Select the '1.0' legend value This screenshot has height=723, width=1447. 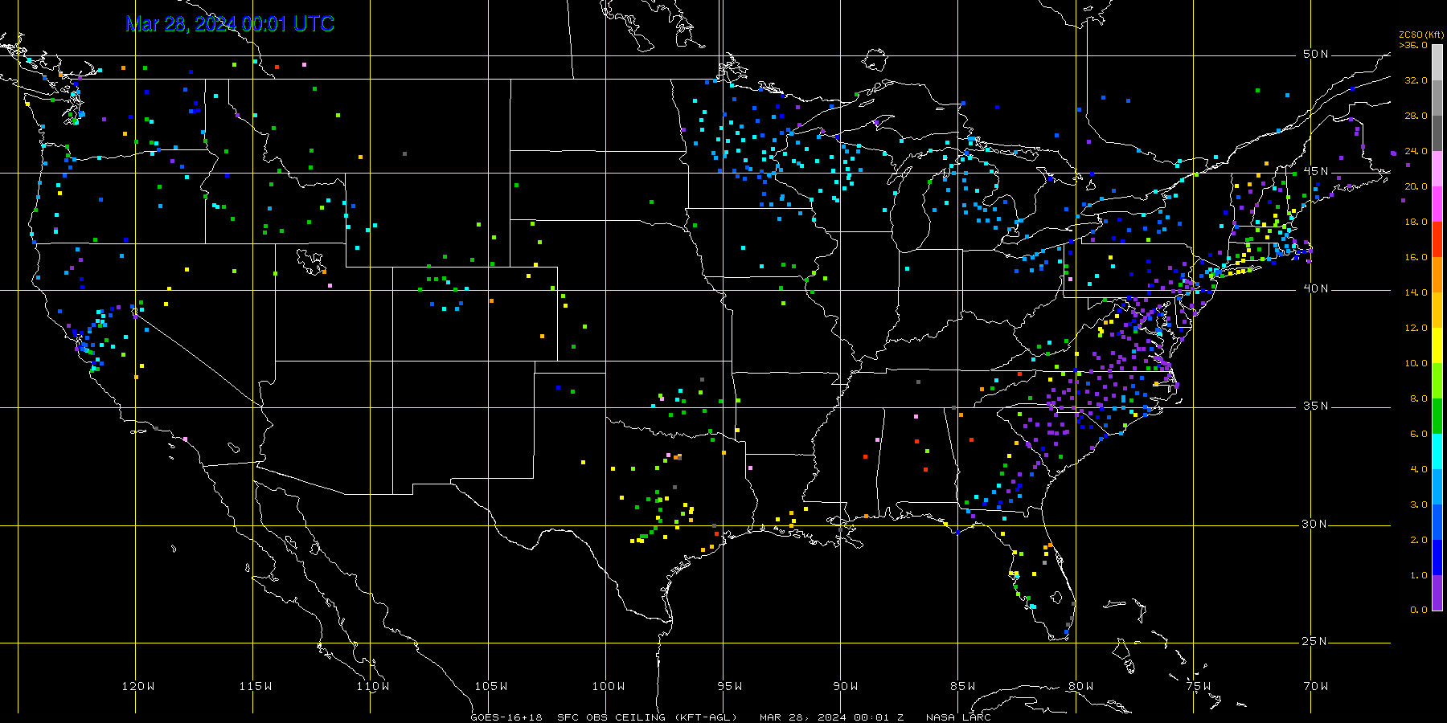pyautogui.click(x=1419, y=575)
